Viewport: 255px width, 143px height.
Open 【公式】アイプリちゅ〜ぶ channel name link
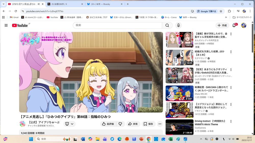pos(44,122)
